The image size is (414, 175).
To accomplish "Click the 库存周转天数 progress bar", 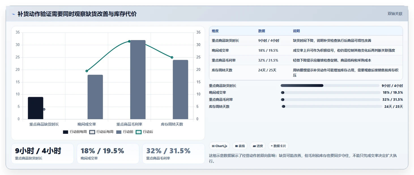I will click(332, 107).
